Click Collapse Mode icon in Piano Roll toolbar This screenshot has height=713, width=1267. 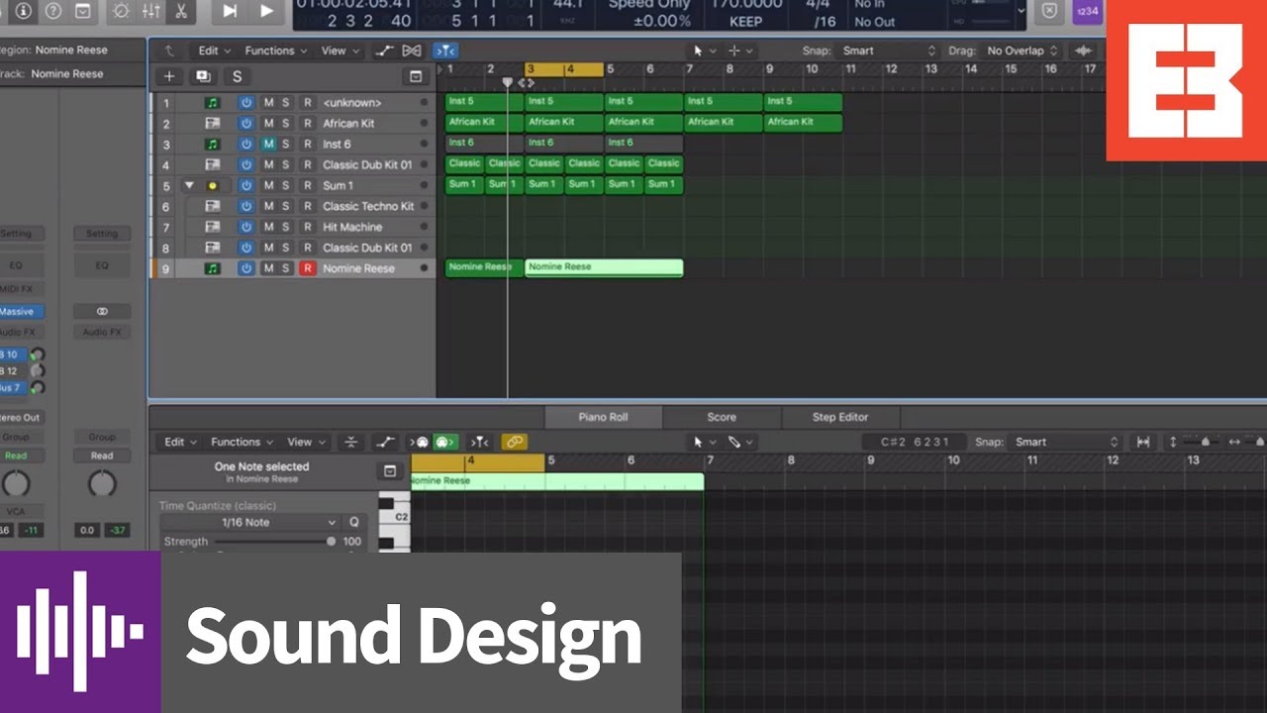[x=350, y=442]
